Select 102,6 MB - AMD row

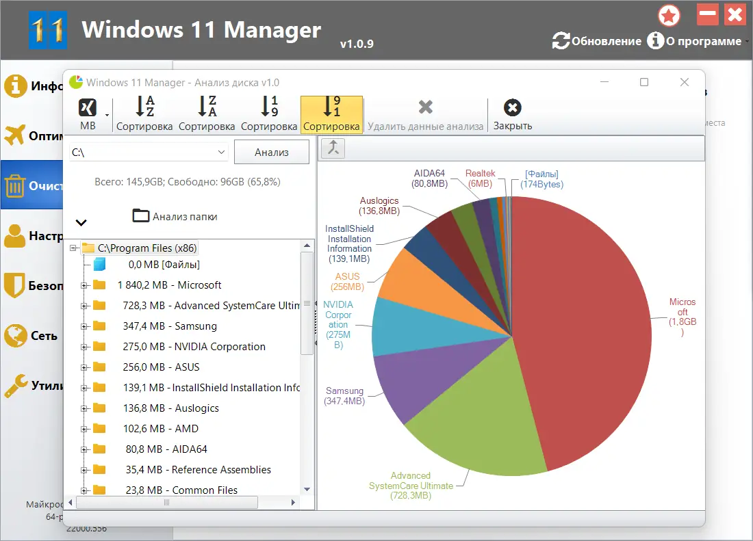click(x=160, y=428)
